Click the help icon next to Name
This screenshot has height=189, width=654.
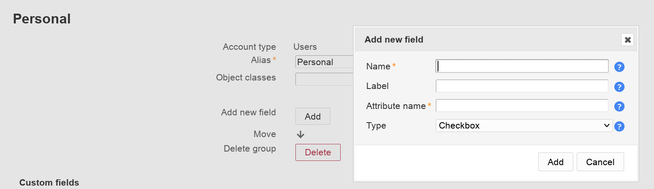619,67
